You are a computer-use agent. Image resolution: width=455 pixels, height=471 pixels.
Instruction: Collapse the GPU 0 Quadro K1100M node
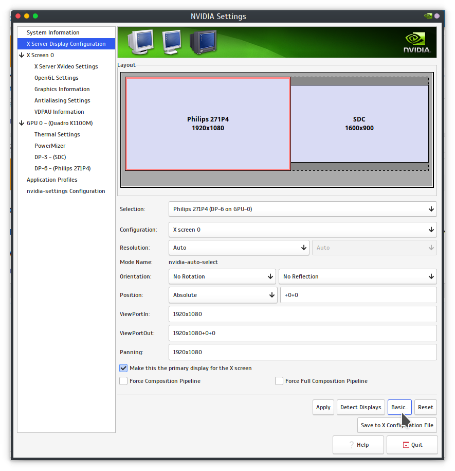pyautogui.click(x=22, y=123)
